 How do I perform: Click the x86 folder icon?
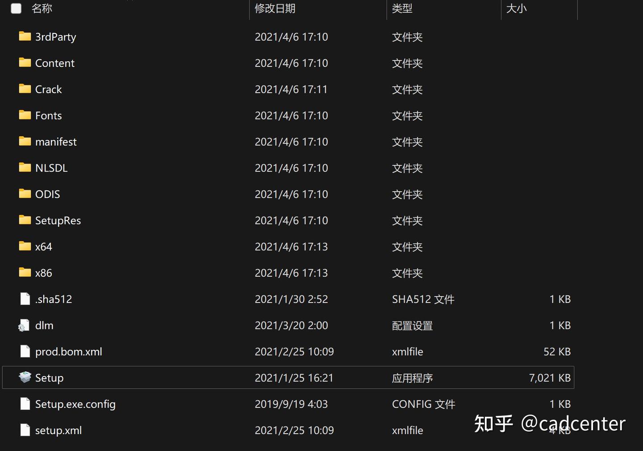[25, 272]
